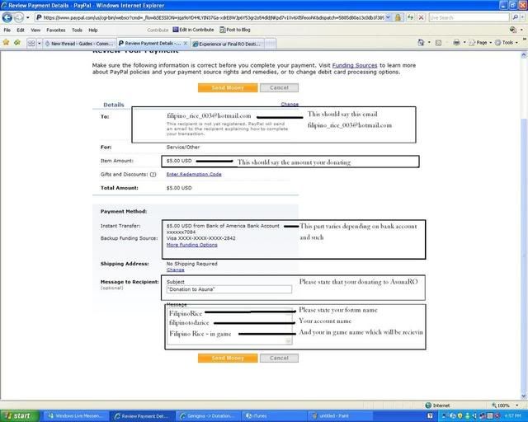This screenshot has height=422, width=528.
Task: Open the Edit menu
Action: click(21, 30)
